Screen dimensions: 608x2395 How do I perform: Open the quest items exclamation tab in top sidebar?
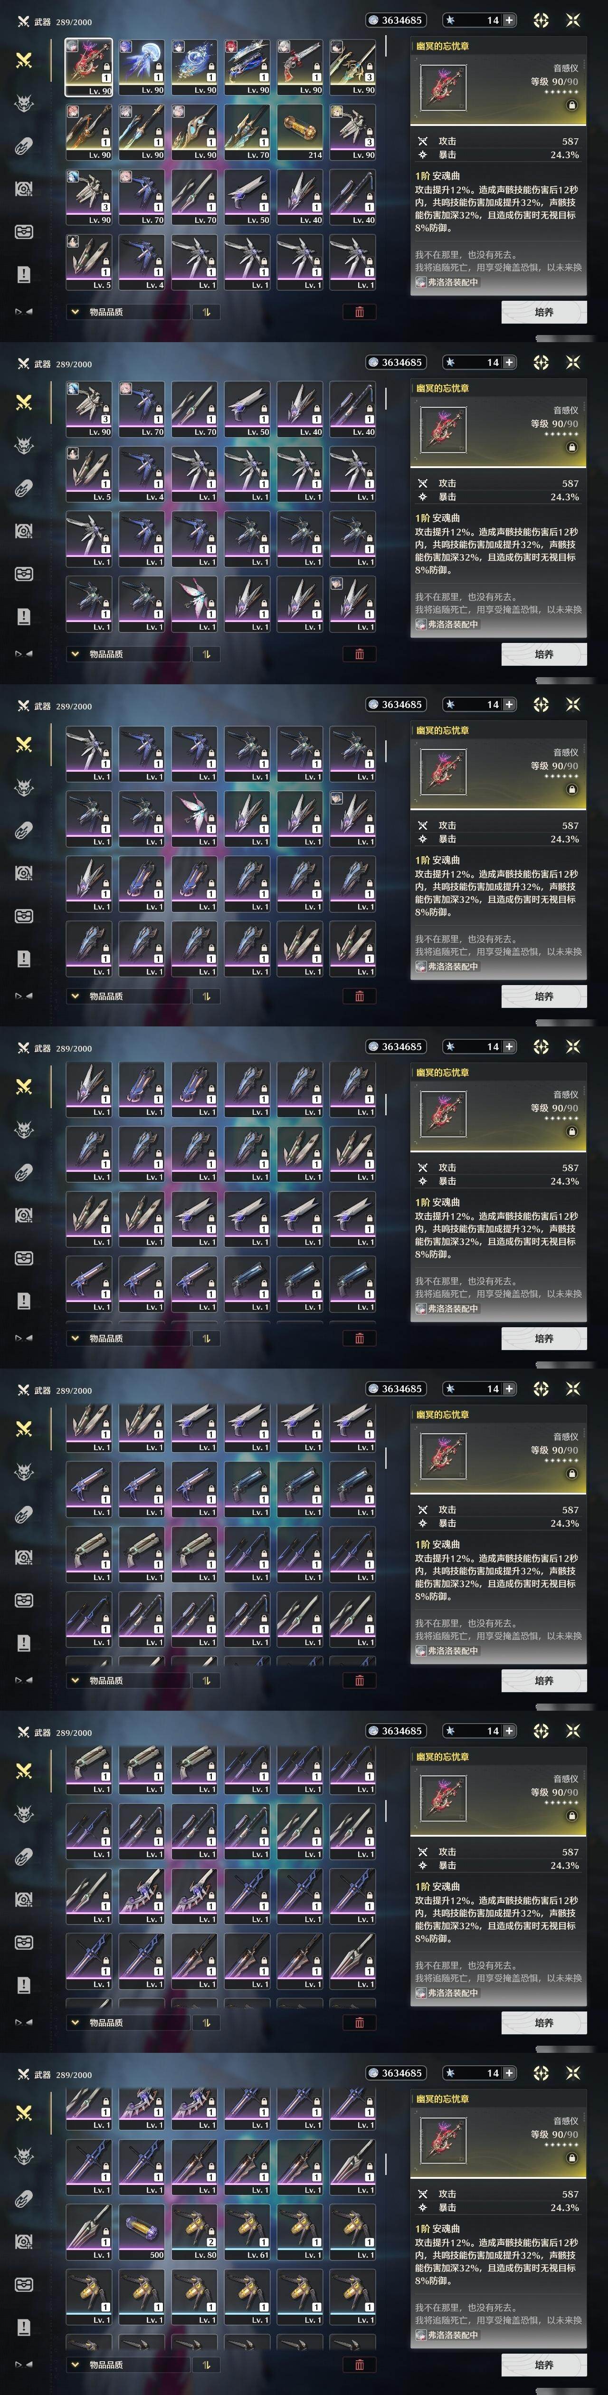coord(24,274)
